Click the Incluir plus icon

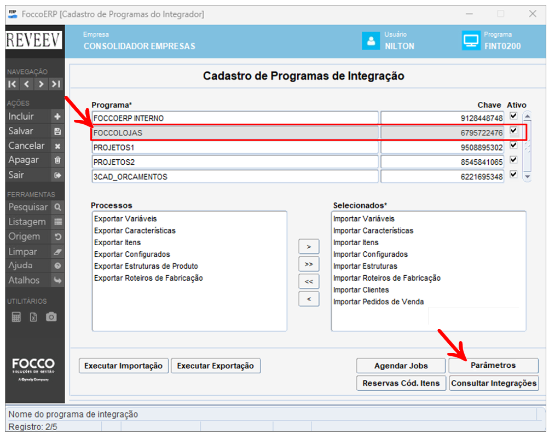pos(57,117)
